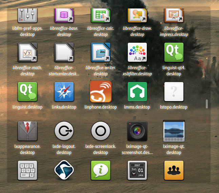Select the "libreoffice-impress.desktop" label

tap(174, 31)
